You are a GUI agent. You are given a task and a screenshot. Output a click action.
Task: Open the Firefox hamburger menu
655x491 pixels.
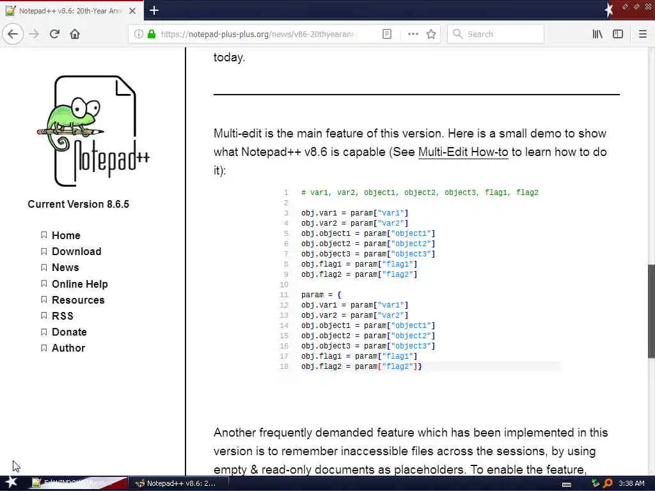(x=643, y=34)
